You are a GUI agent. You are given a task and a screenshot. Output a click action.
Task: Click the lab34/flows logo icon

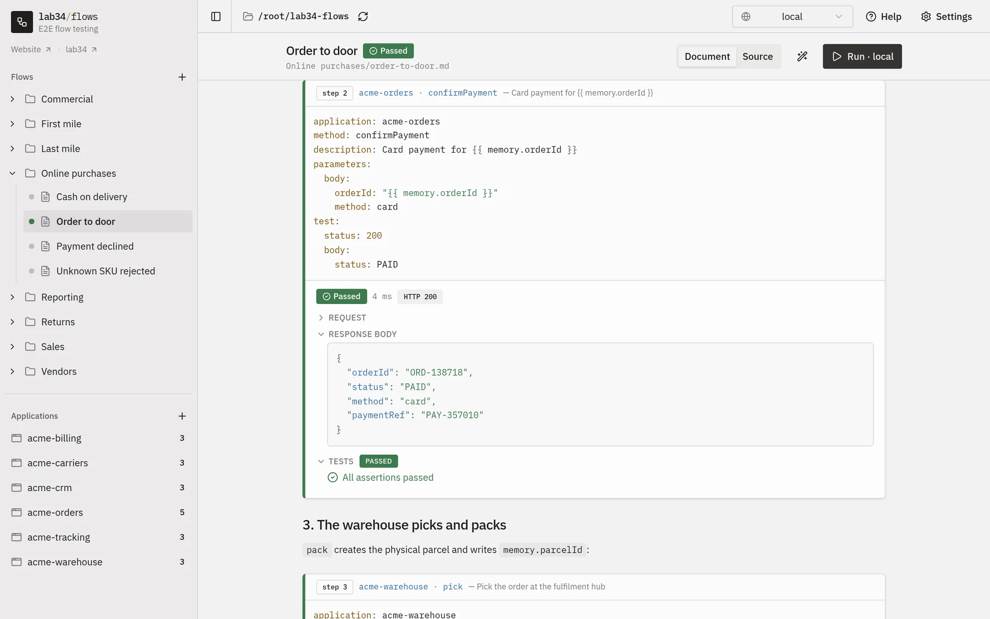(22, 22)
